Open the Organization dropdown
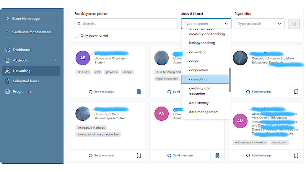The width and height of the screenshot is (306, 172). [259, 24]
